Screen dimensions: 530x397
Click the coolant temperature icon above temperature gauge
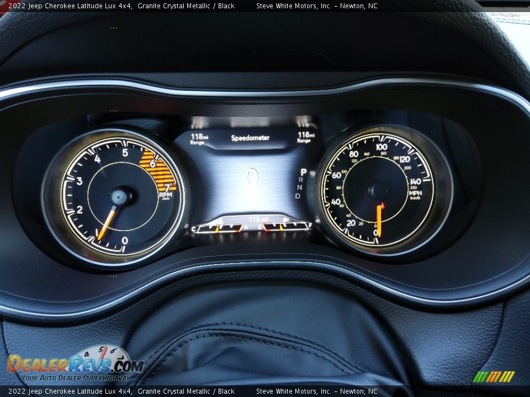click(x=220, y=221)
